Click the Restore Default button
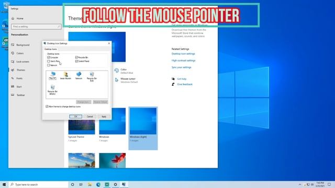This screenshot has height=188, width=335. [100, 102]
